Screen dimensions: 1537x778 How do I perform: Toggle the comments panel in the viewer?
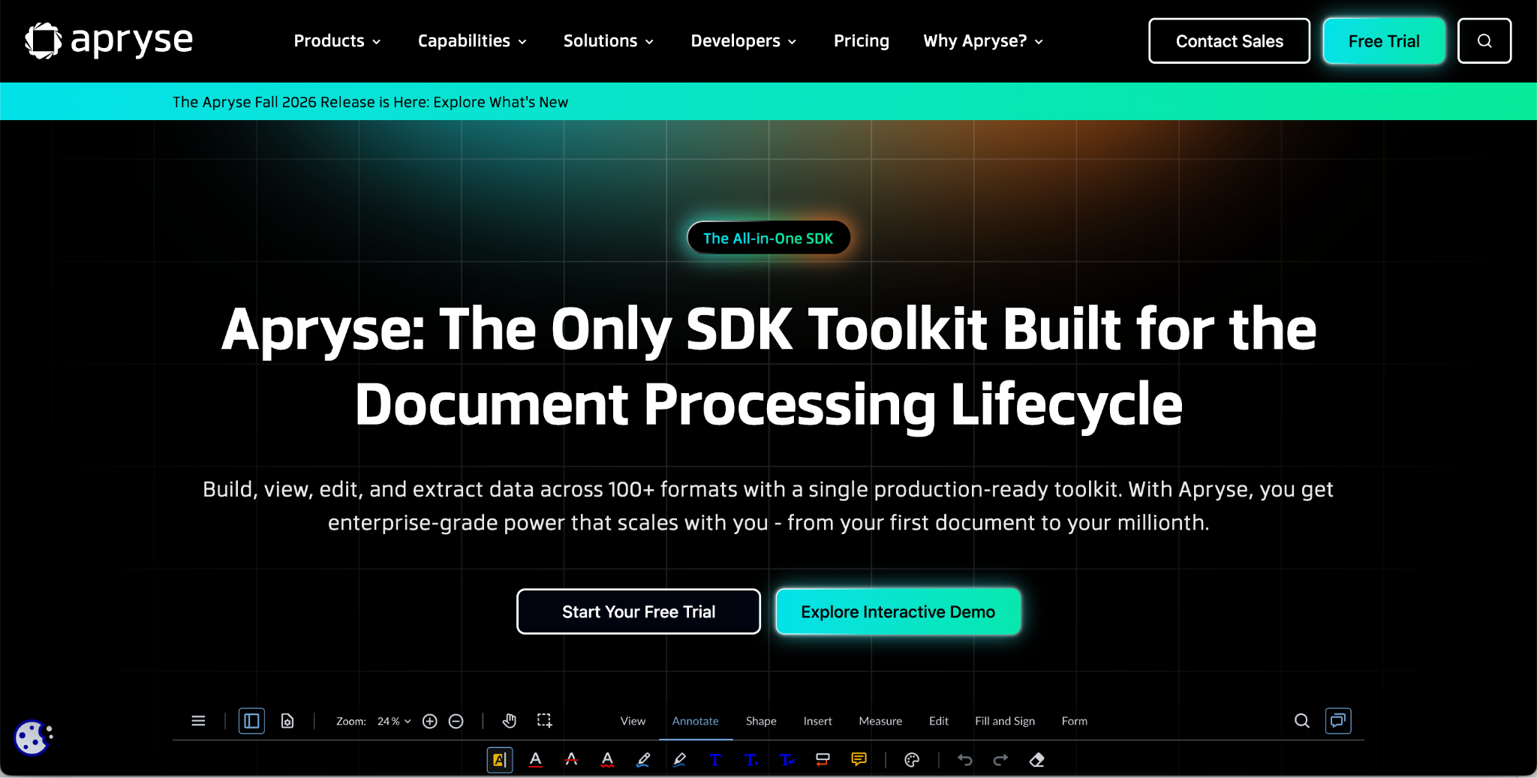pos(1338,721)
